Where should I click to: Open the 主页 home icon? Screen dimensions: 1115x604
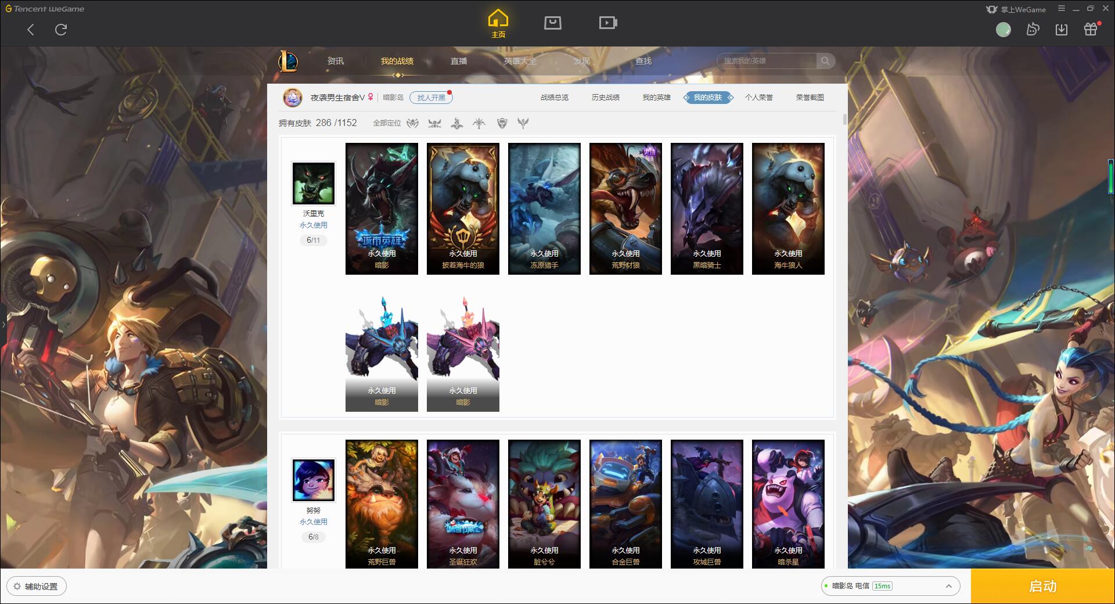[x=498, y=24]
